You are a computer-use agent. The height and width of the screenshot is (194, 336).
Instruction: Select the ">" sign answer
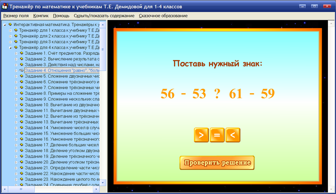(x=201, y=135)
